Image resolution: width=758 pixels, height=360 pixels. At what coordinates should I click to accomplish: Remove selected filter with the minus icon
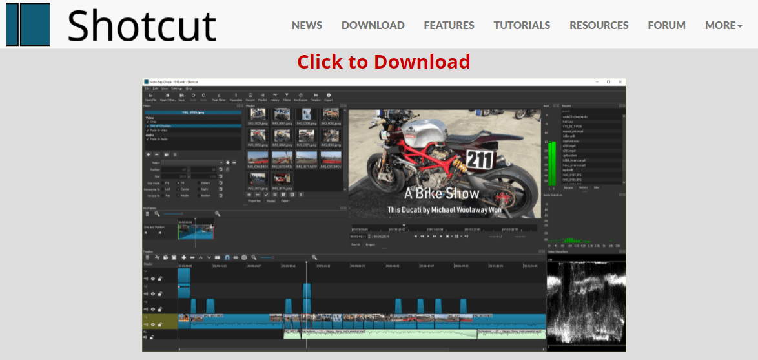[157, 154]
